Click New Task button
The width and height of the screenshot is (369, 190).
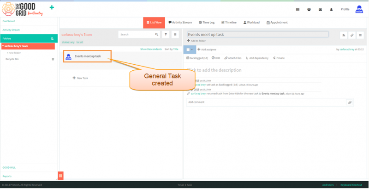80,78
